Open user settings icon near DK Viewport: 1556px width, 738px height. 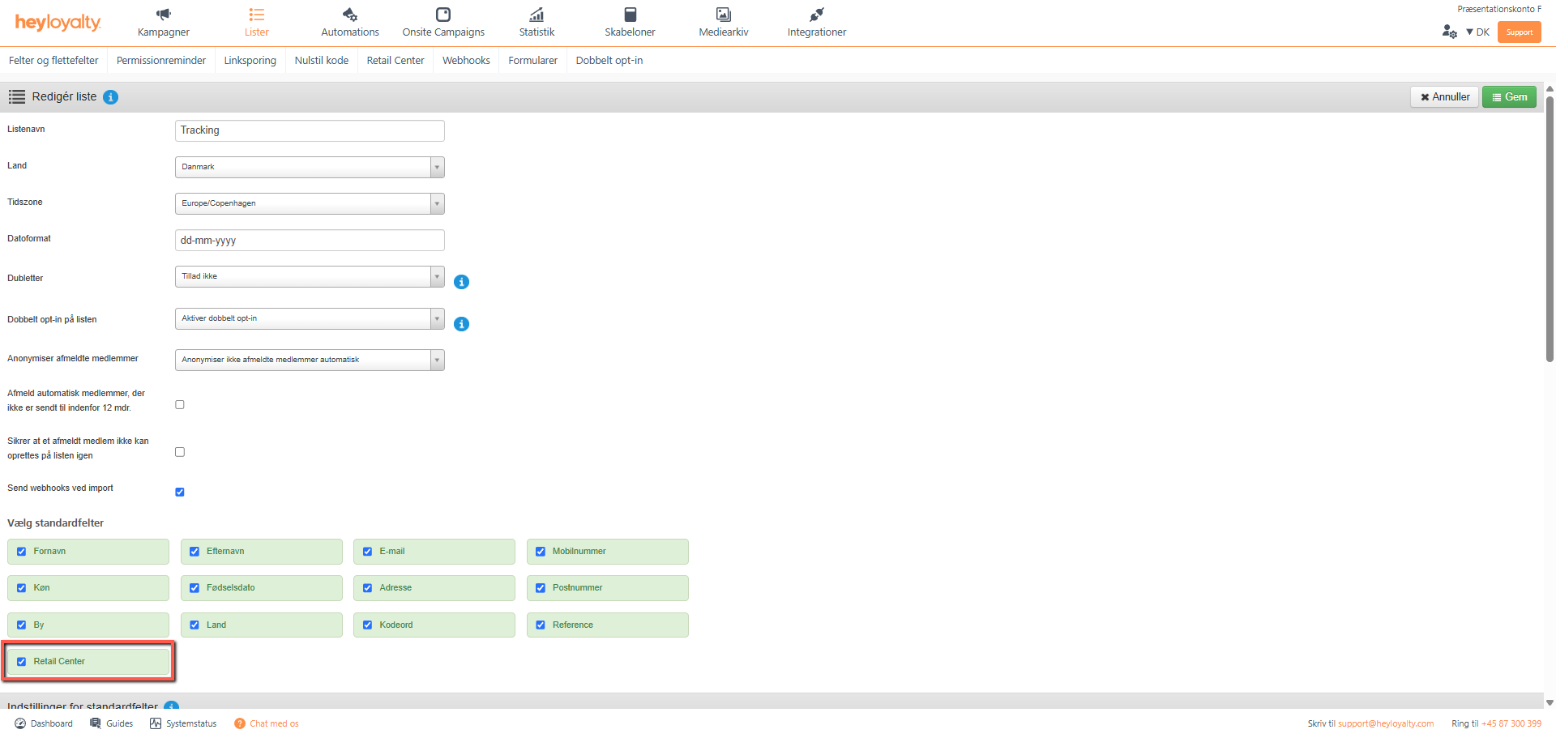[x=1449, y=32]
